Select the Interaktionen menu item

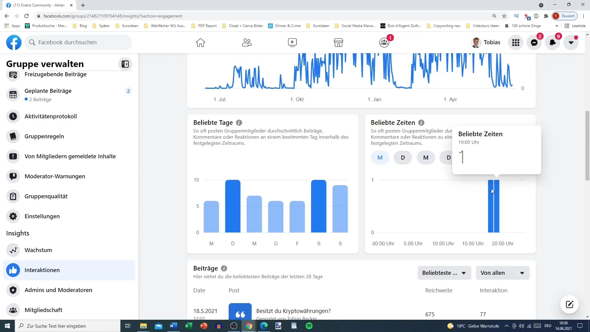click(x=42, y=270)
